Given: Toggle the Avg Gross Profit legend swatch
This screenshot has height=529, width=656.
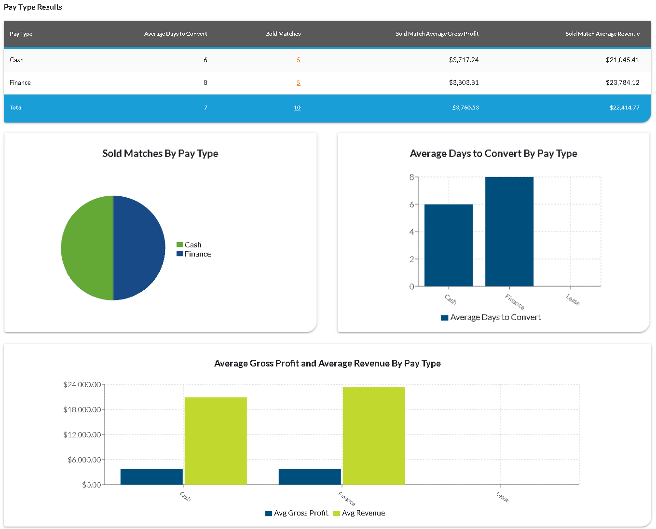Looking at the screenshot, I should 269,514.
